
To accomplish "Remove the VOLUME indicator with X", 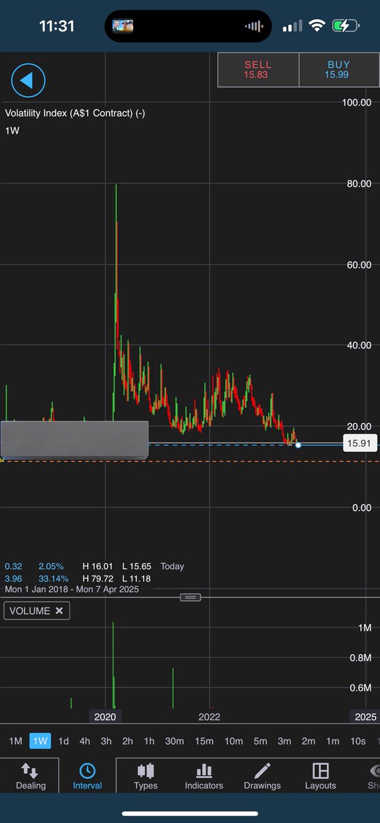I will 59,610.
